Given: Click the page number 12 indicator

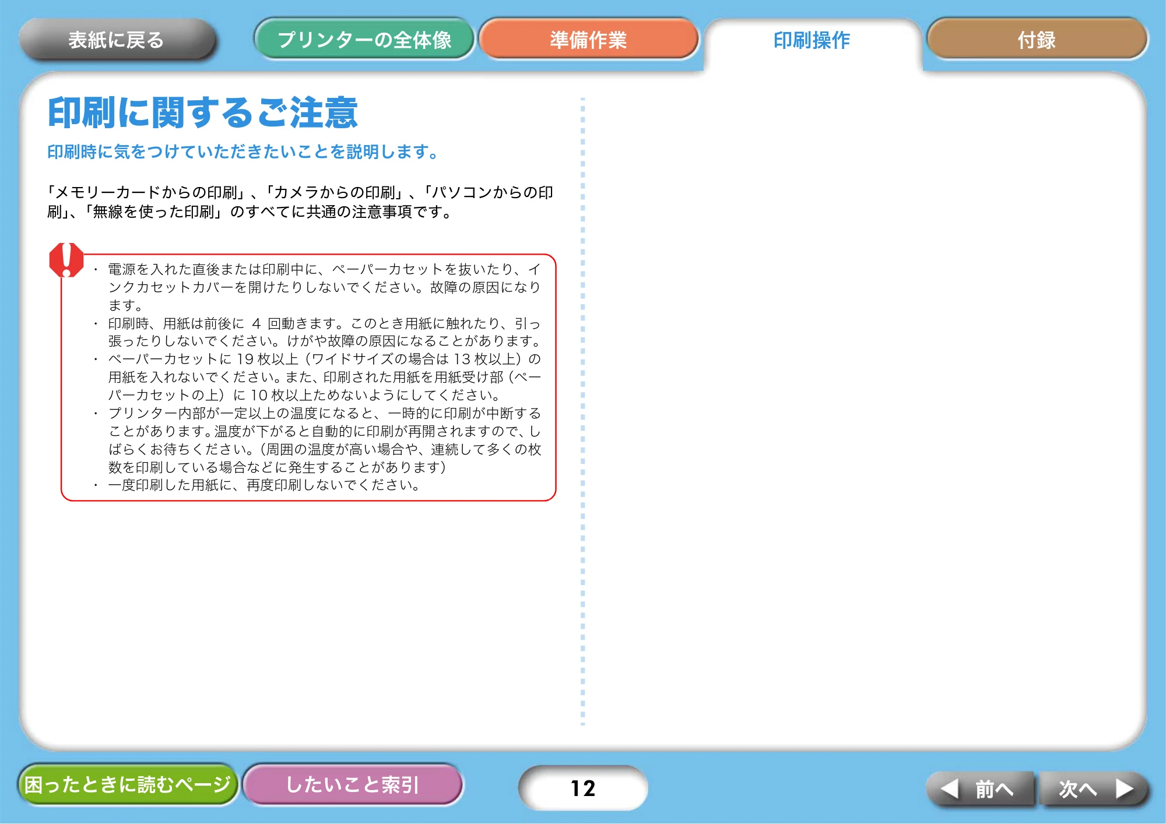Looking at the screenshot, I should pyautogui.click(x=583, y=788).
